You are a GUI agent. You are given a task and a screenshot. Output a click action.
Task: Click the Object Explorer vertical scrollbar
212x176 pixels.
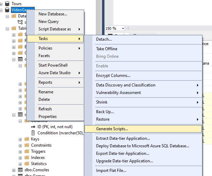[x=99, y=18]
